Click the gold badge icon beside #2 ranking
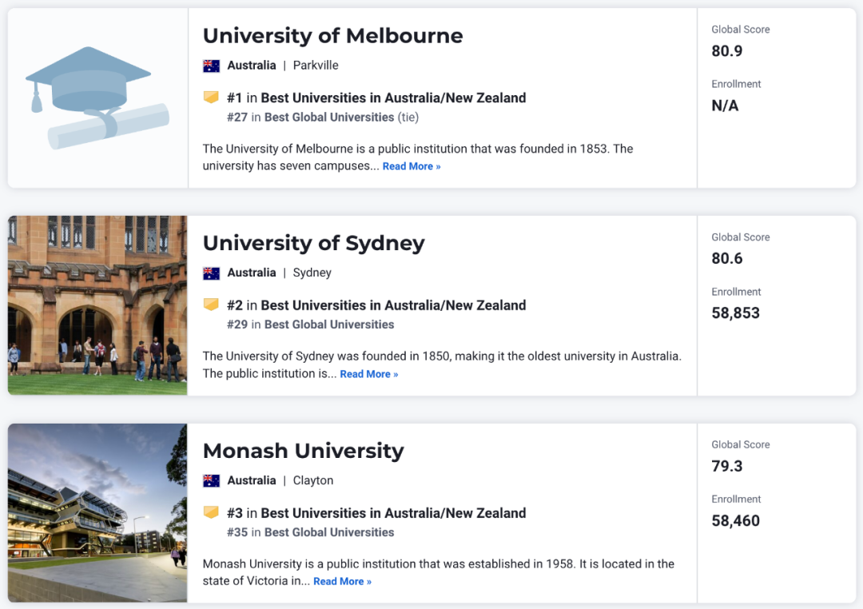Screen dimensions: 863x609 click(211, 305)
